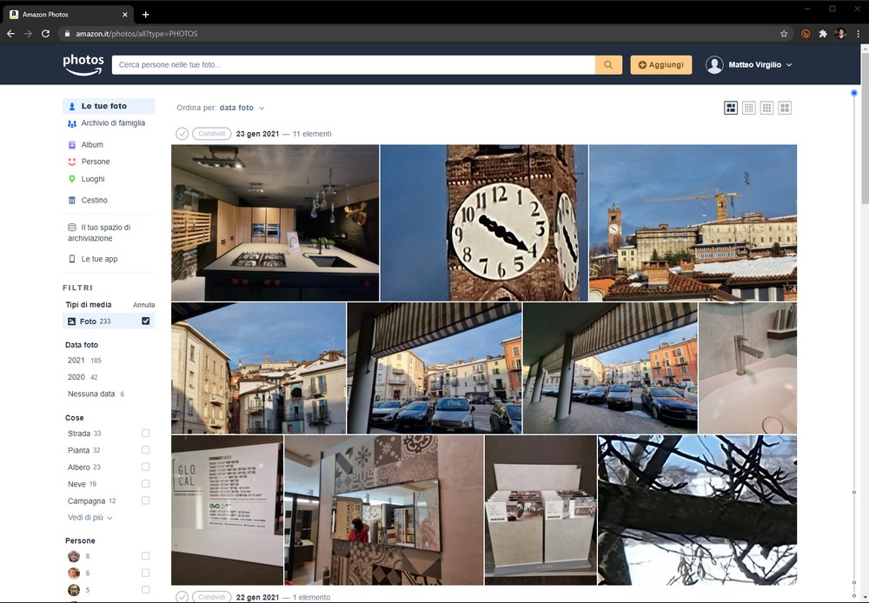
Task: Open Archivio di famiglia section
Action: pyautogui.click(x=112, y=123)
